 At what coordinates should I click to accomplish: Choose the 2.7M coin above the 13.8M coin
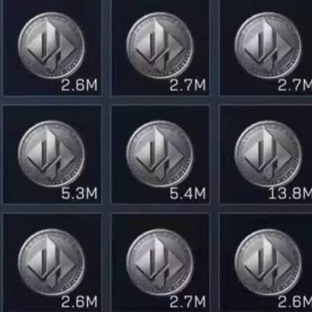[268, 46]
